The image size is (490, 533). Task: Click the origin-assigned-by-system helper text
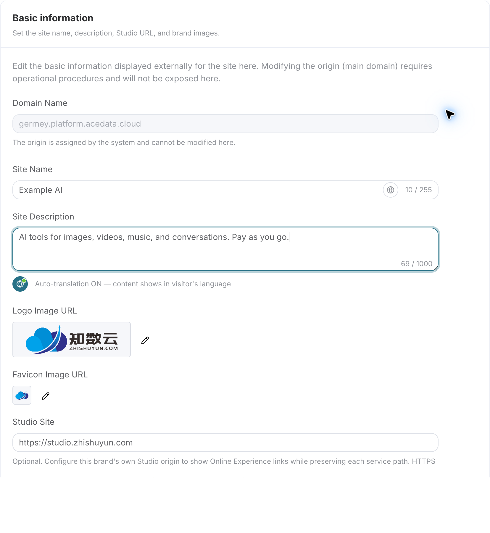(124, 143)
